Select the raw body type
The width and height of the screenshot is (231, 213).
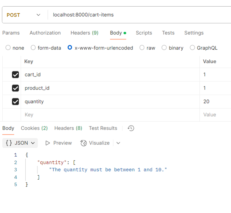142,48
